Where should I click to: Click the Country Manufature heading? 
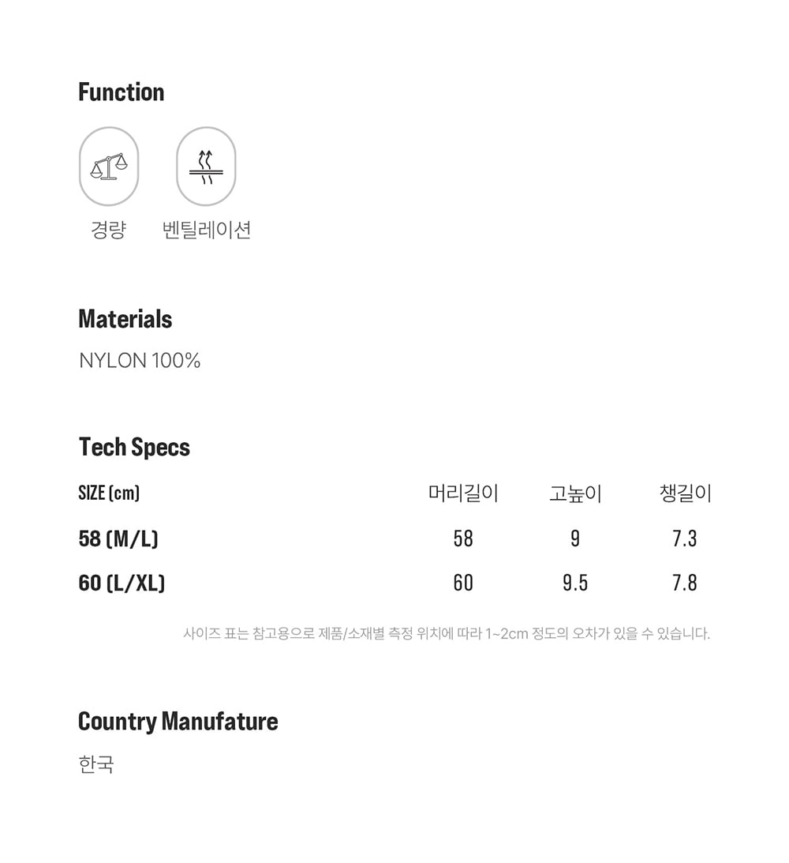(x=178, y=722)
